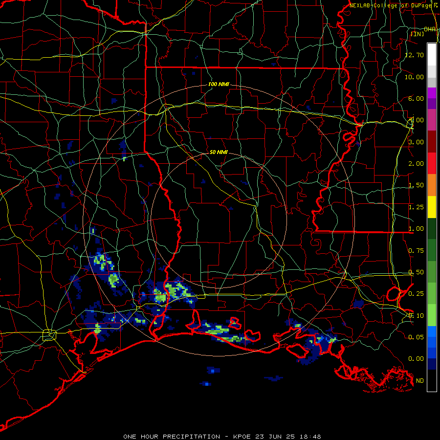This screenshot has width=440, height=440.
Task: Pick the bright red legend swatch
Action: tap(432, 163)
